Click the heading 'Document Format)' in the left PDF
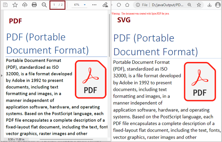 48,50
